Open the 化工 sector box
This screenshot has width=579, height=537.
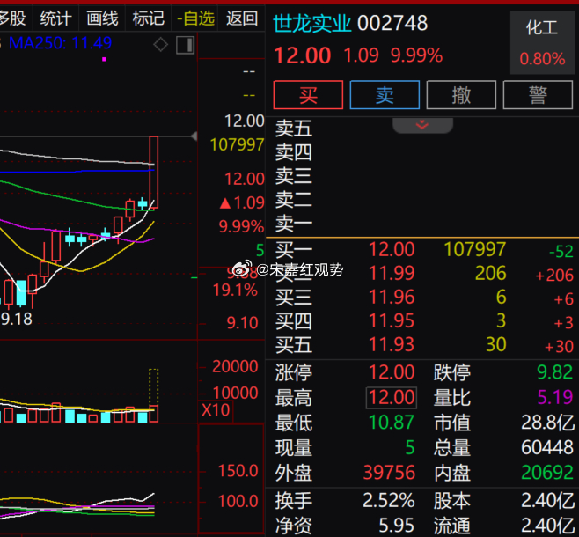pyautogui.click(x=542, y=42)
